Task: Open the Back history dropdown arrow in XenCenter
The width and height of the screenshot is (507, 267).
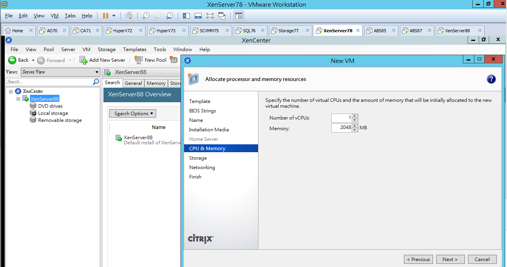Action: point(33,60)
